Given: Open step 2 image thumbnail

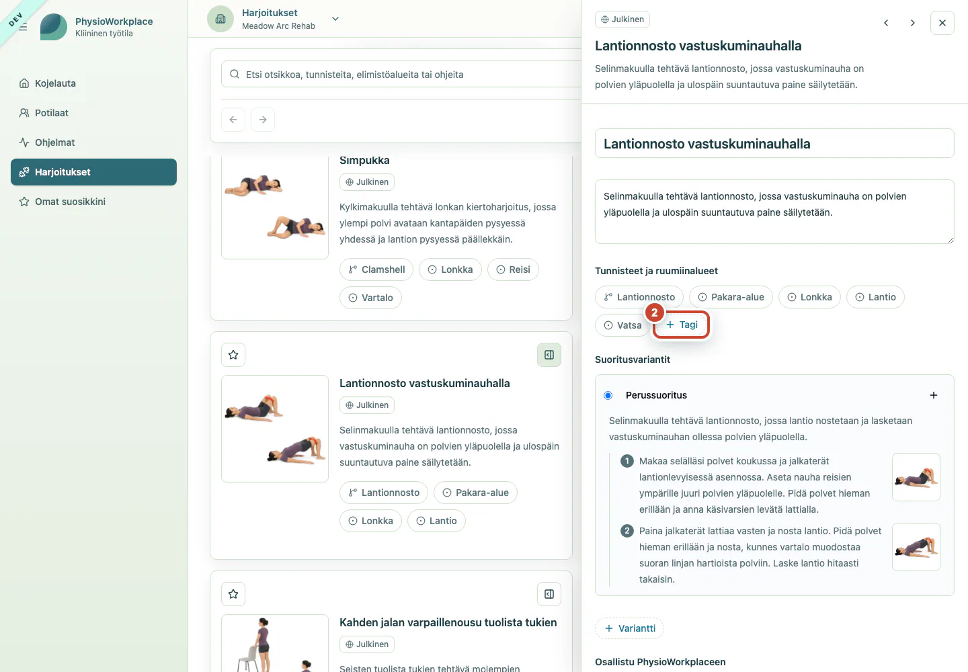Looking at the screenshot, I should (916, 547).
